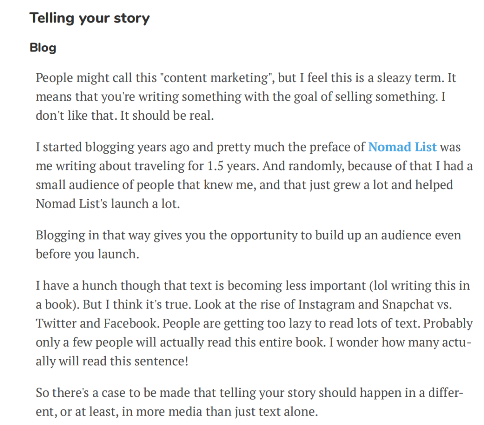Click the sentence 'ally will read this sentence!'
Screen dimensions: 484x425
(112, 361)
